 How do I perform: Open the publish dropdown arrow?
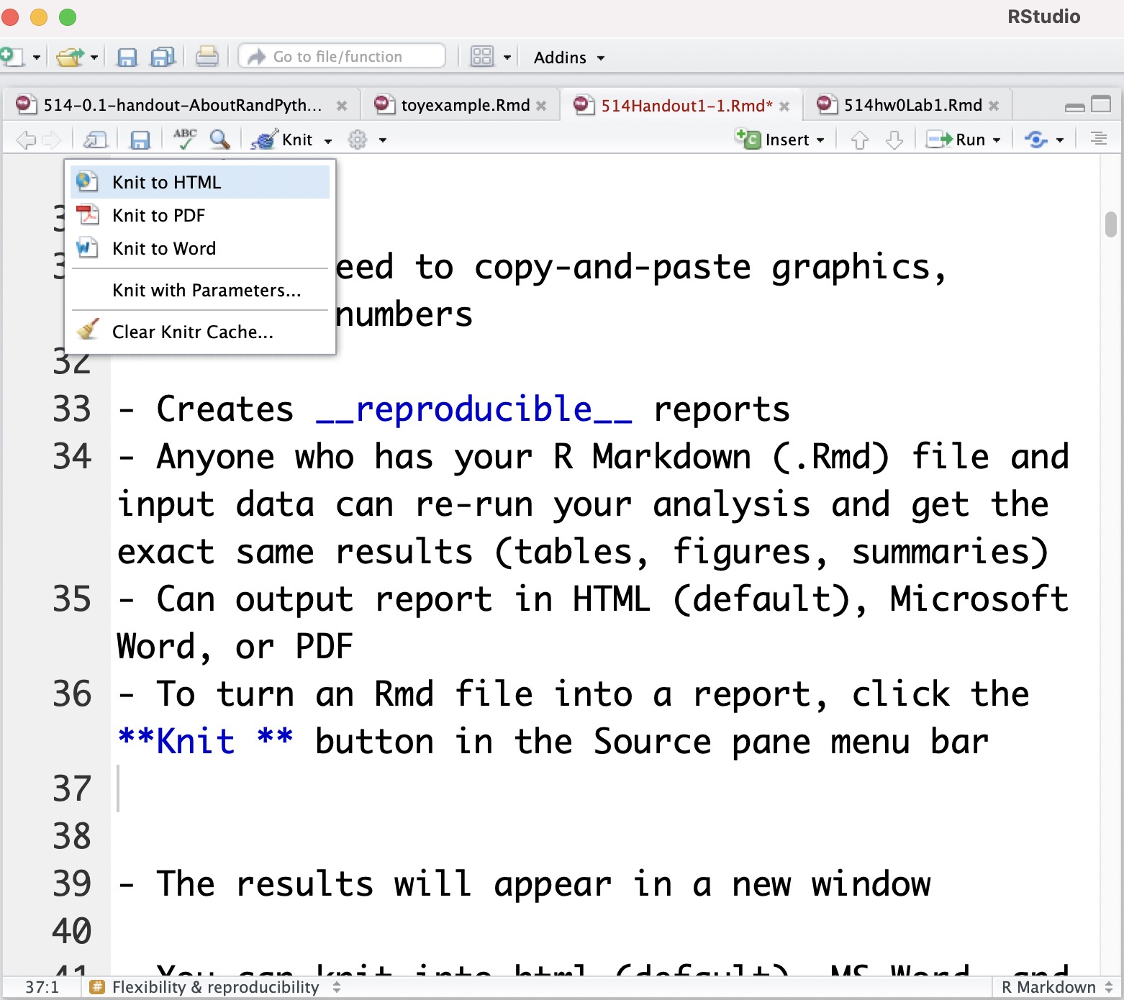1060,140
